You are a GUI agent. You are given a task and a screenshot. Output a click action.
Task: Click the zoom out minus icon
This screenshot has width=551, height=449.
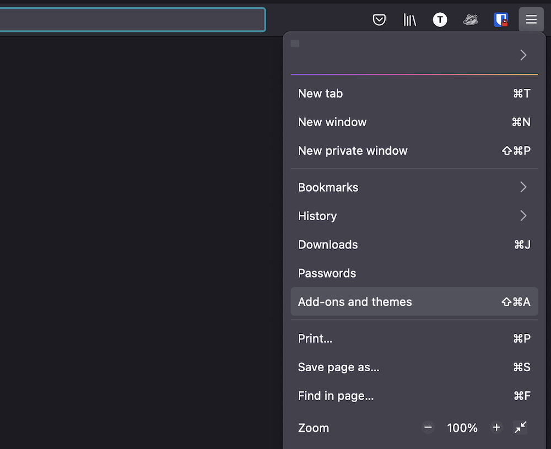coord(428,428)
